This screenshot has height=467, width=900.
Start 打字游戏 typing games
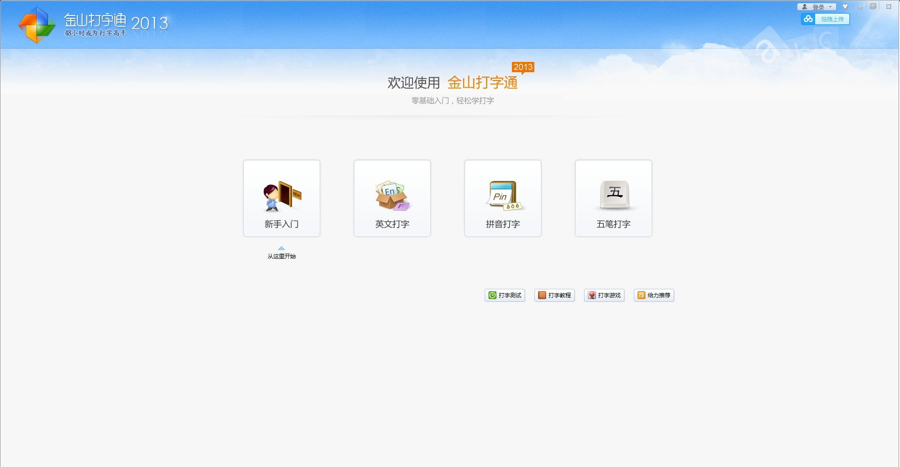pyautogui.click(x=604, y=295)
